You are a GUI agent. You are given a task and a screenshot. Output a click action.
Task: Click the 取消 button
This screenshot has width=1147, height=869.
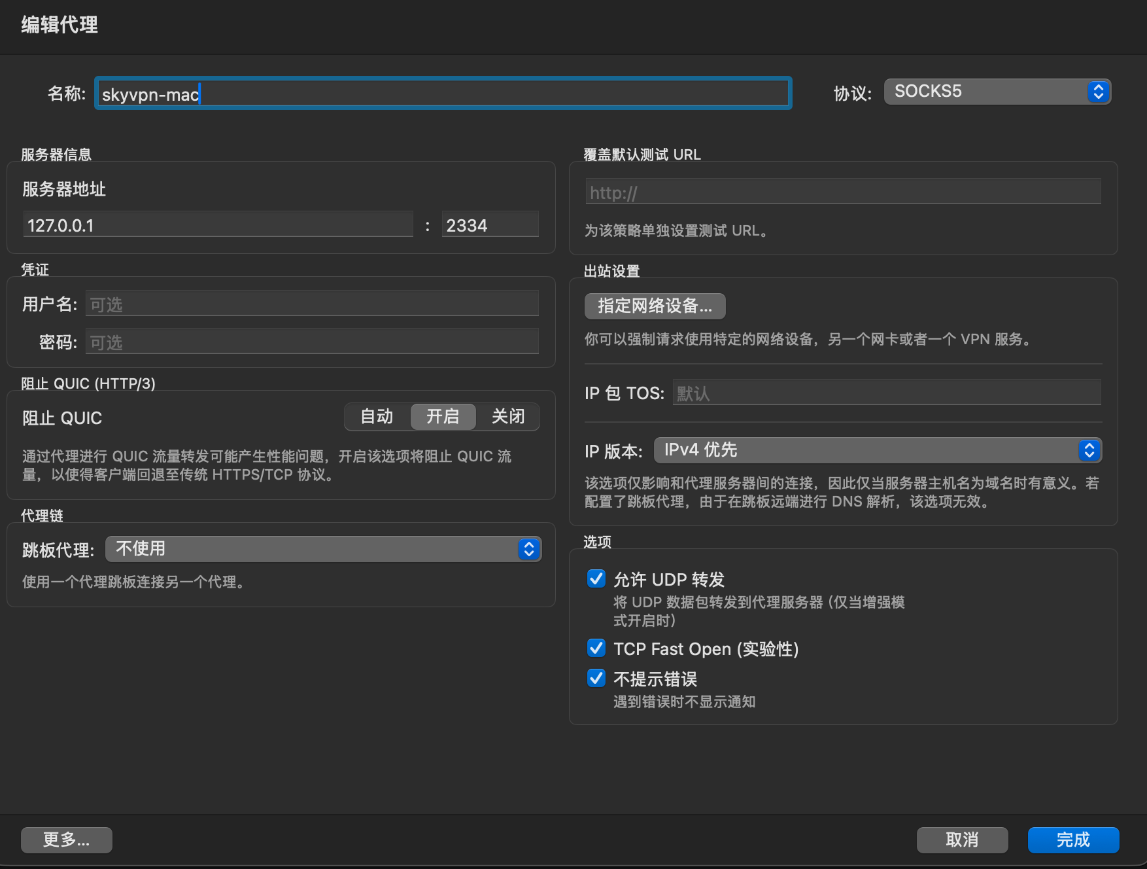(962, 840)
